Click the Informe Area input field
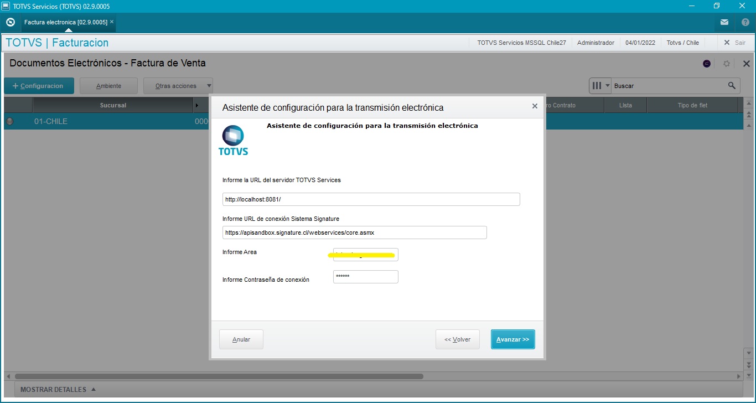 click(365, 255)
